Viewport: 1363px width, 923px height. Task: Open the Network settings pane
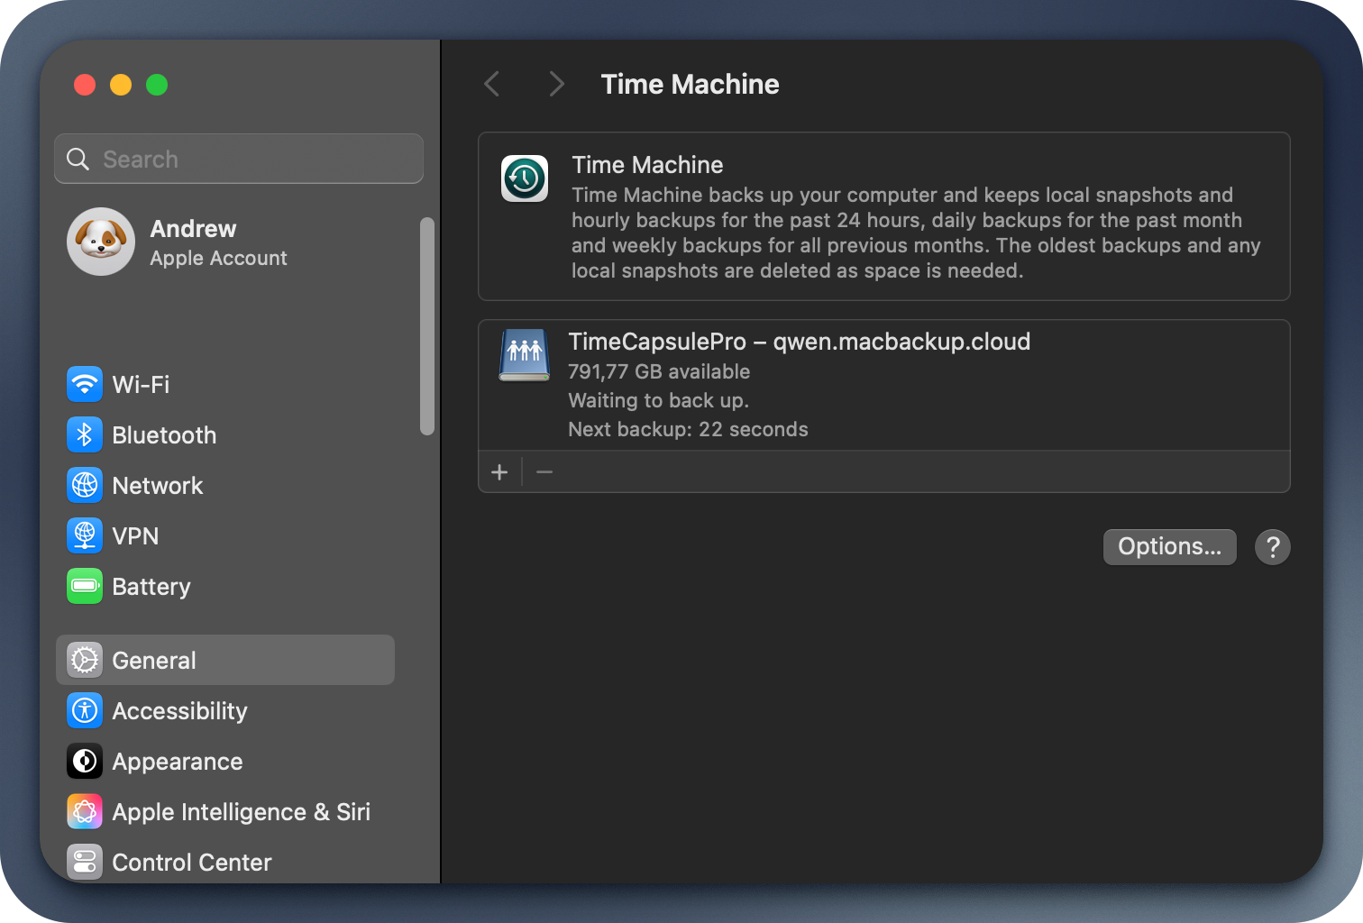225,486
